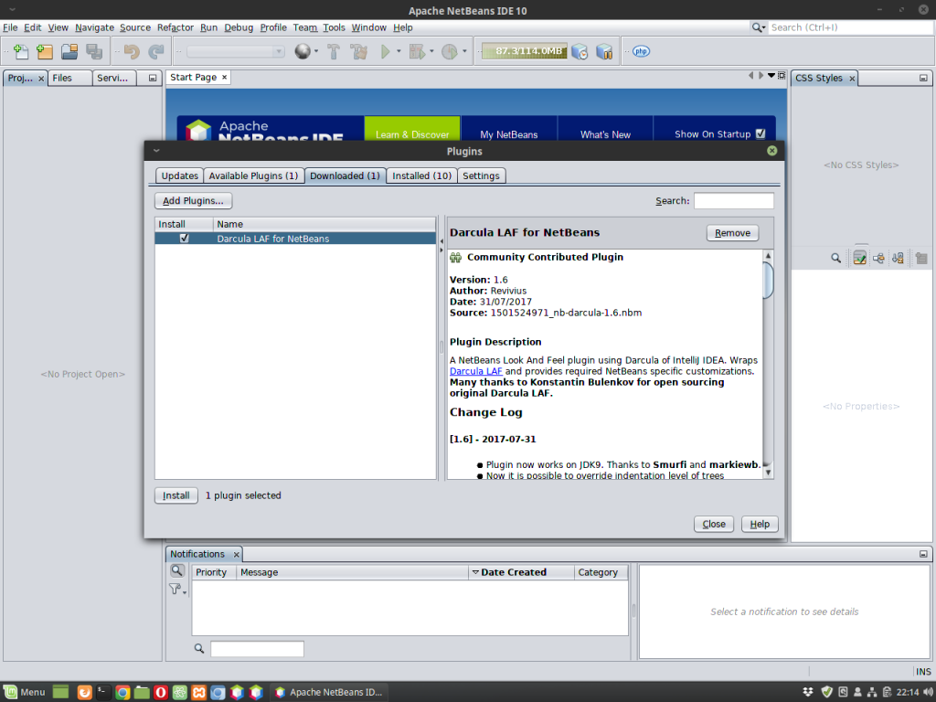Click the Open Project toolbar icon

click(69, 52)
